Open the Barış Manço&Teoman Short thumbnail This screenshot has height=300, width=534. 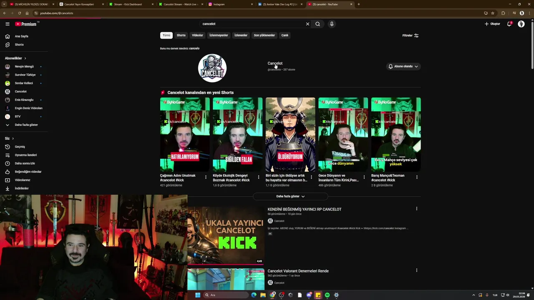click(x=396, y=135)
